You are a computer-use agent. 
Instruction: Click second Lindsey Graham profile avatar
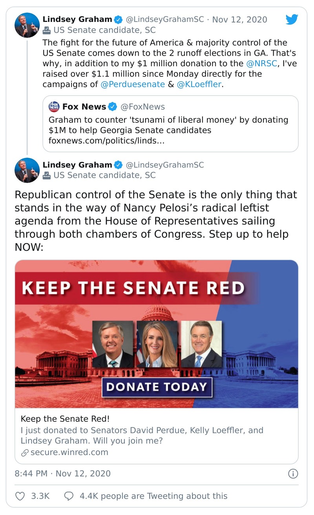coord(27,170)
